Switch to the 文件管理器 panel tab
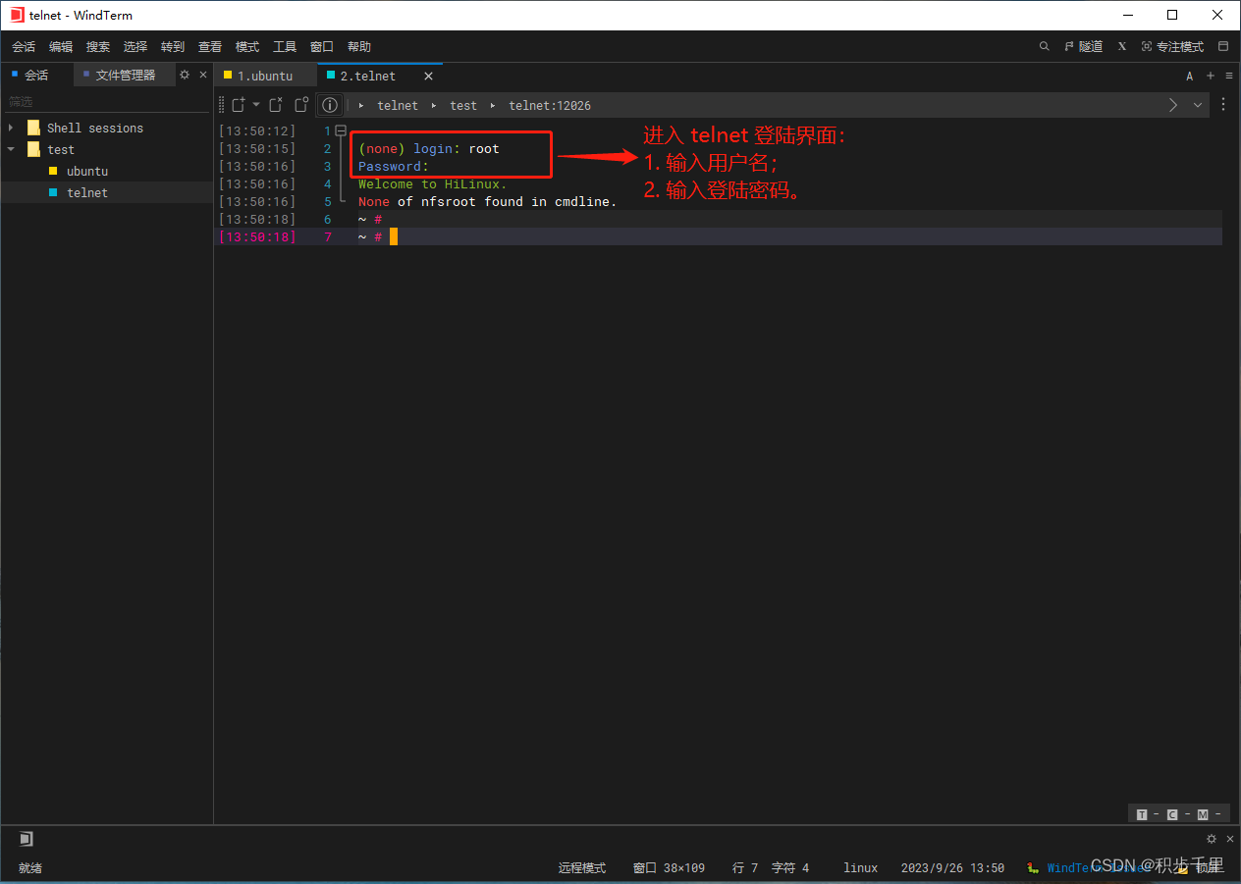 [124, 75]
